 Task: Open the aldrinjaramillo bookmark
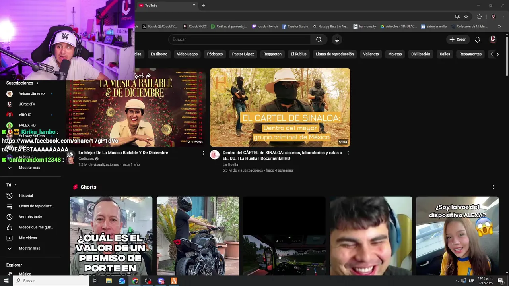click(434, 27)
